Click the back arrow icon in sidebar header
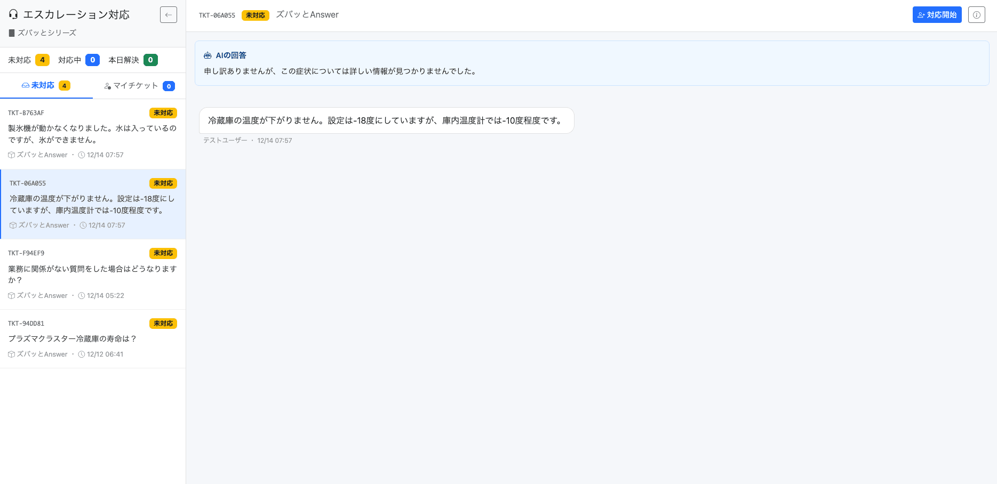The height and width of the screenshot is (484, 997). coord(169,15)
